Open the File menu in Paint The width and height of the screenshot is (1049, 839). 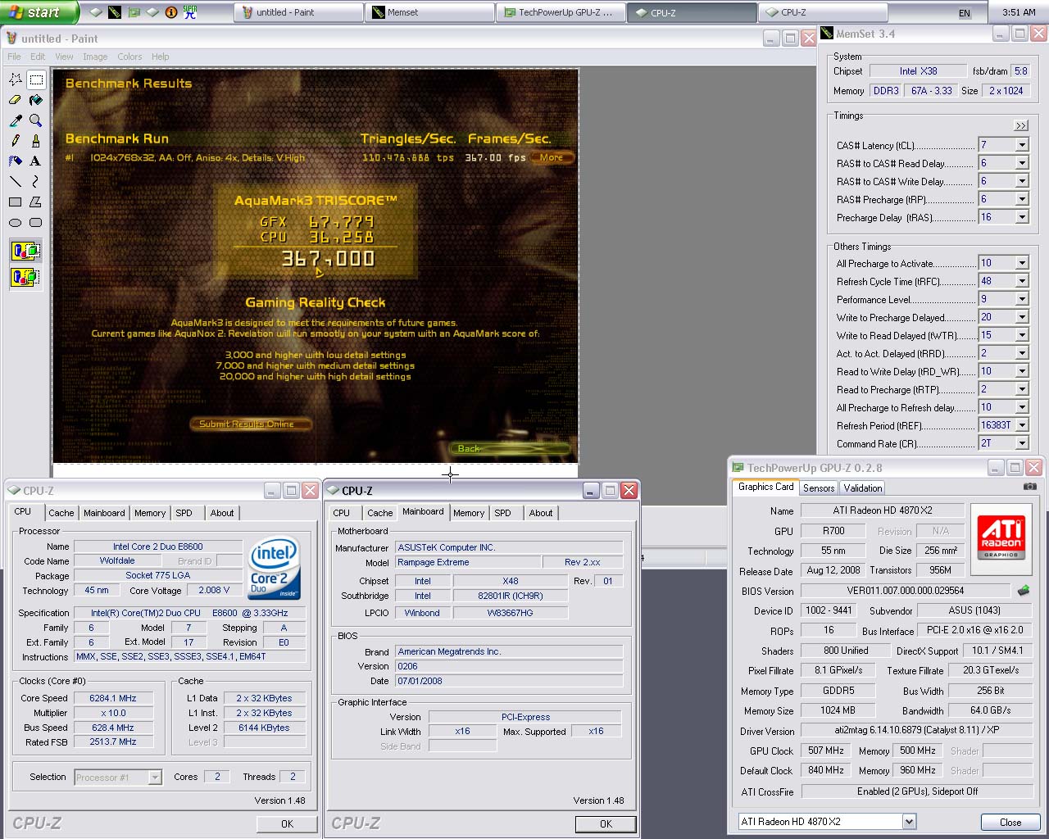click(15, 57)
